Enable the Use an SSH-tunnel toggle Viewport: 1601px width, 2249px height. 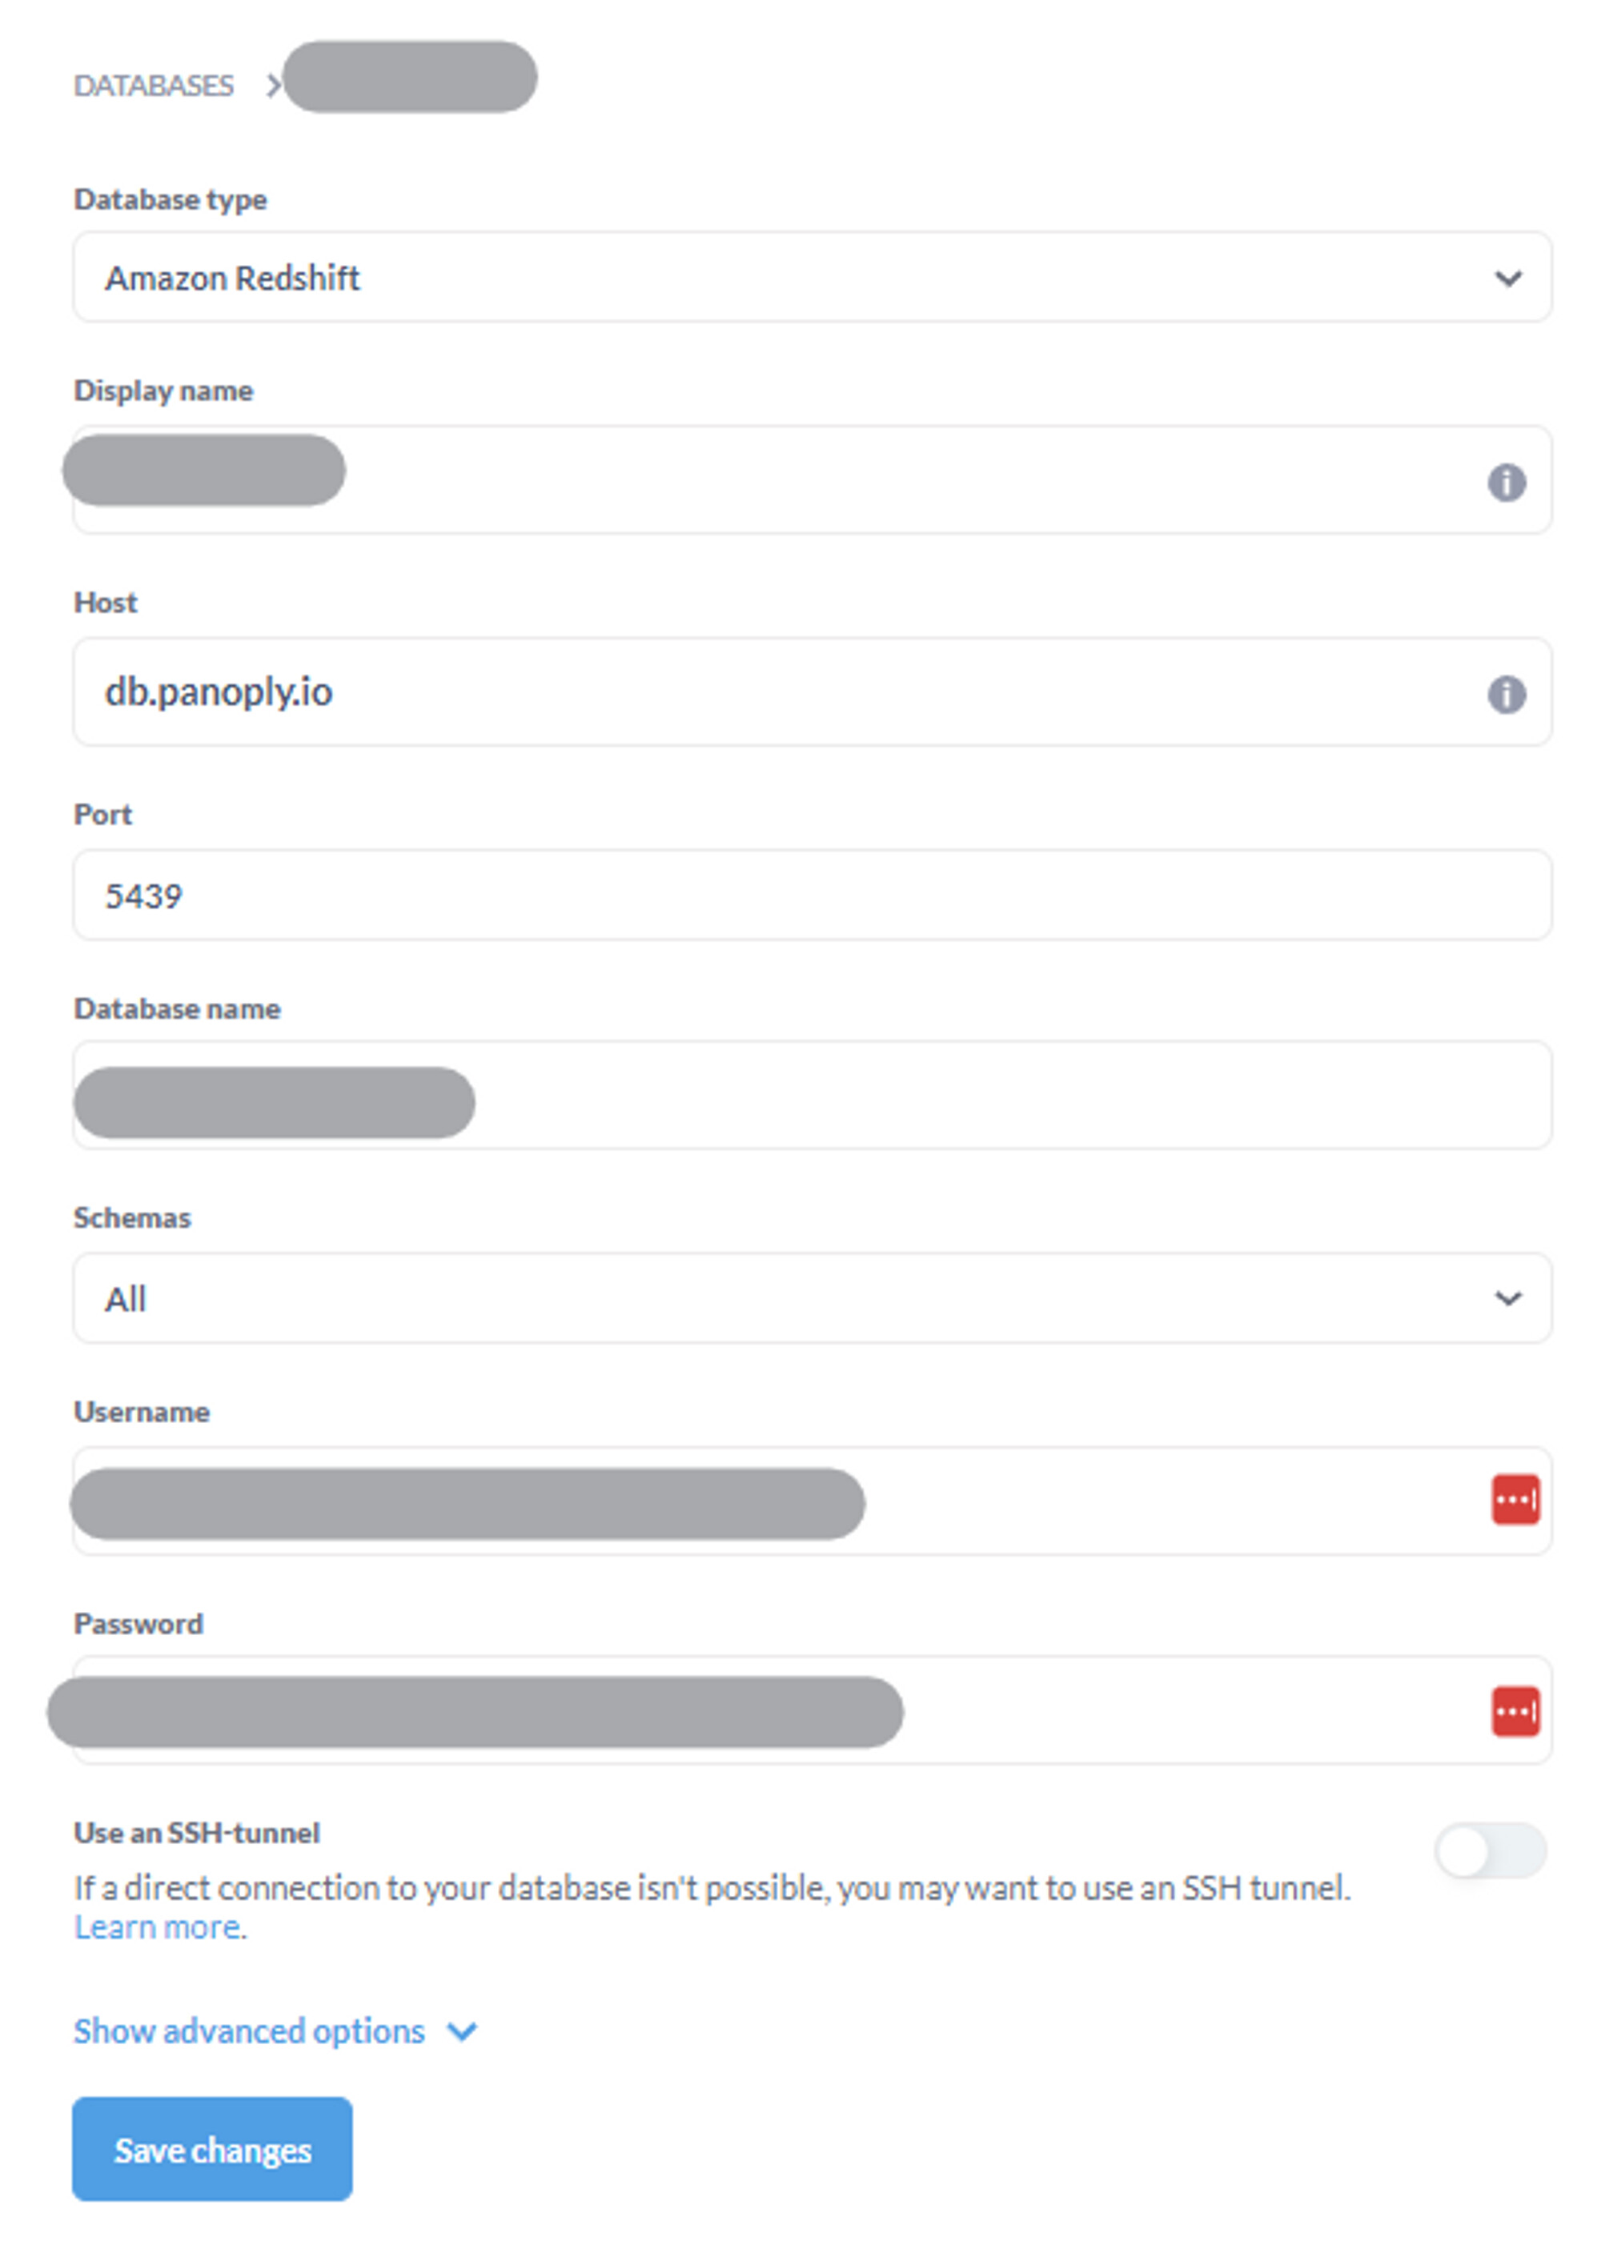[x=1490, y=1851]
